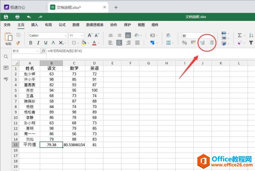Switch to the 公式 tab
255x171 pixels.
(x=62, y=25)
